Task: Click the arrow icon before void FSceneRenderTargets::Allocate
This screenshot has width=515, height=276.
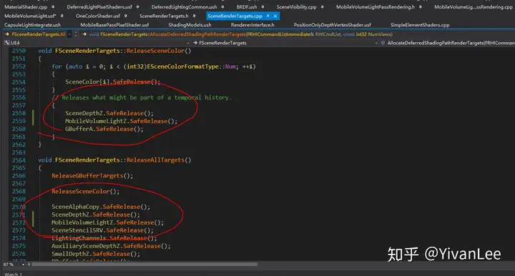Action: [x=84, y=34]
